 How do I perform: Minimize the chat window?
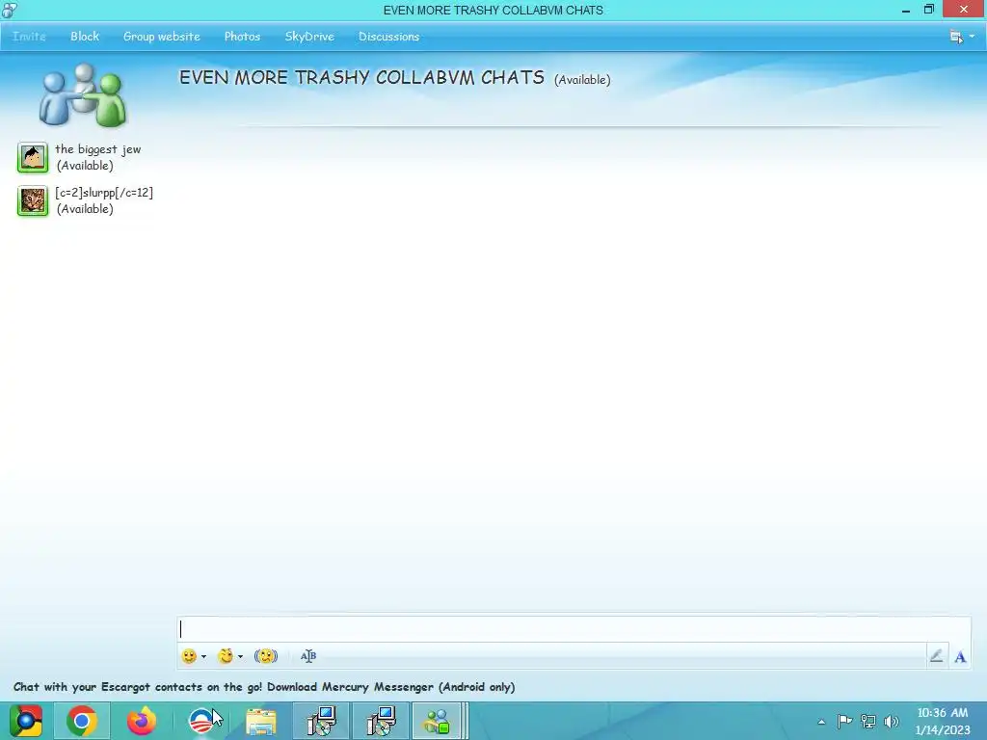[906, 10]
